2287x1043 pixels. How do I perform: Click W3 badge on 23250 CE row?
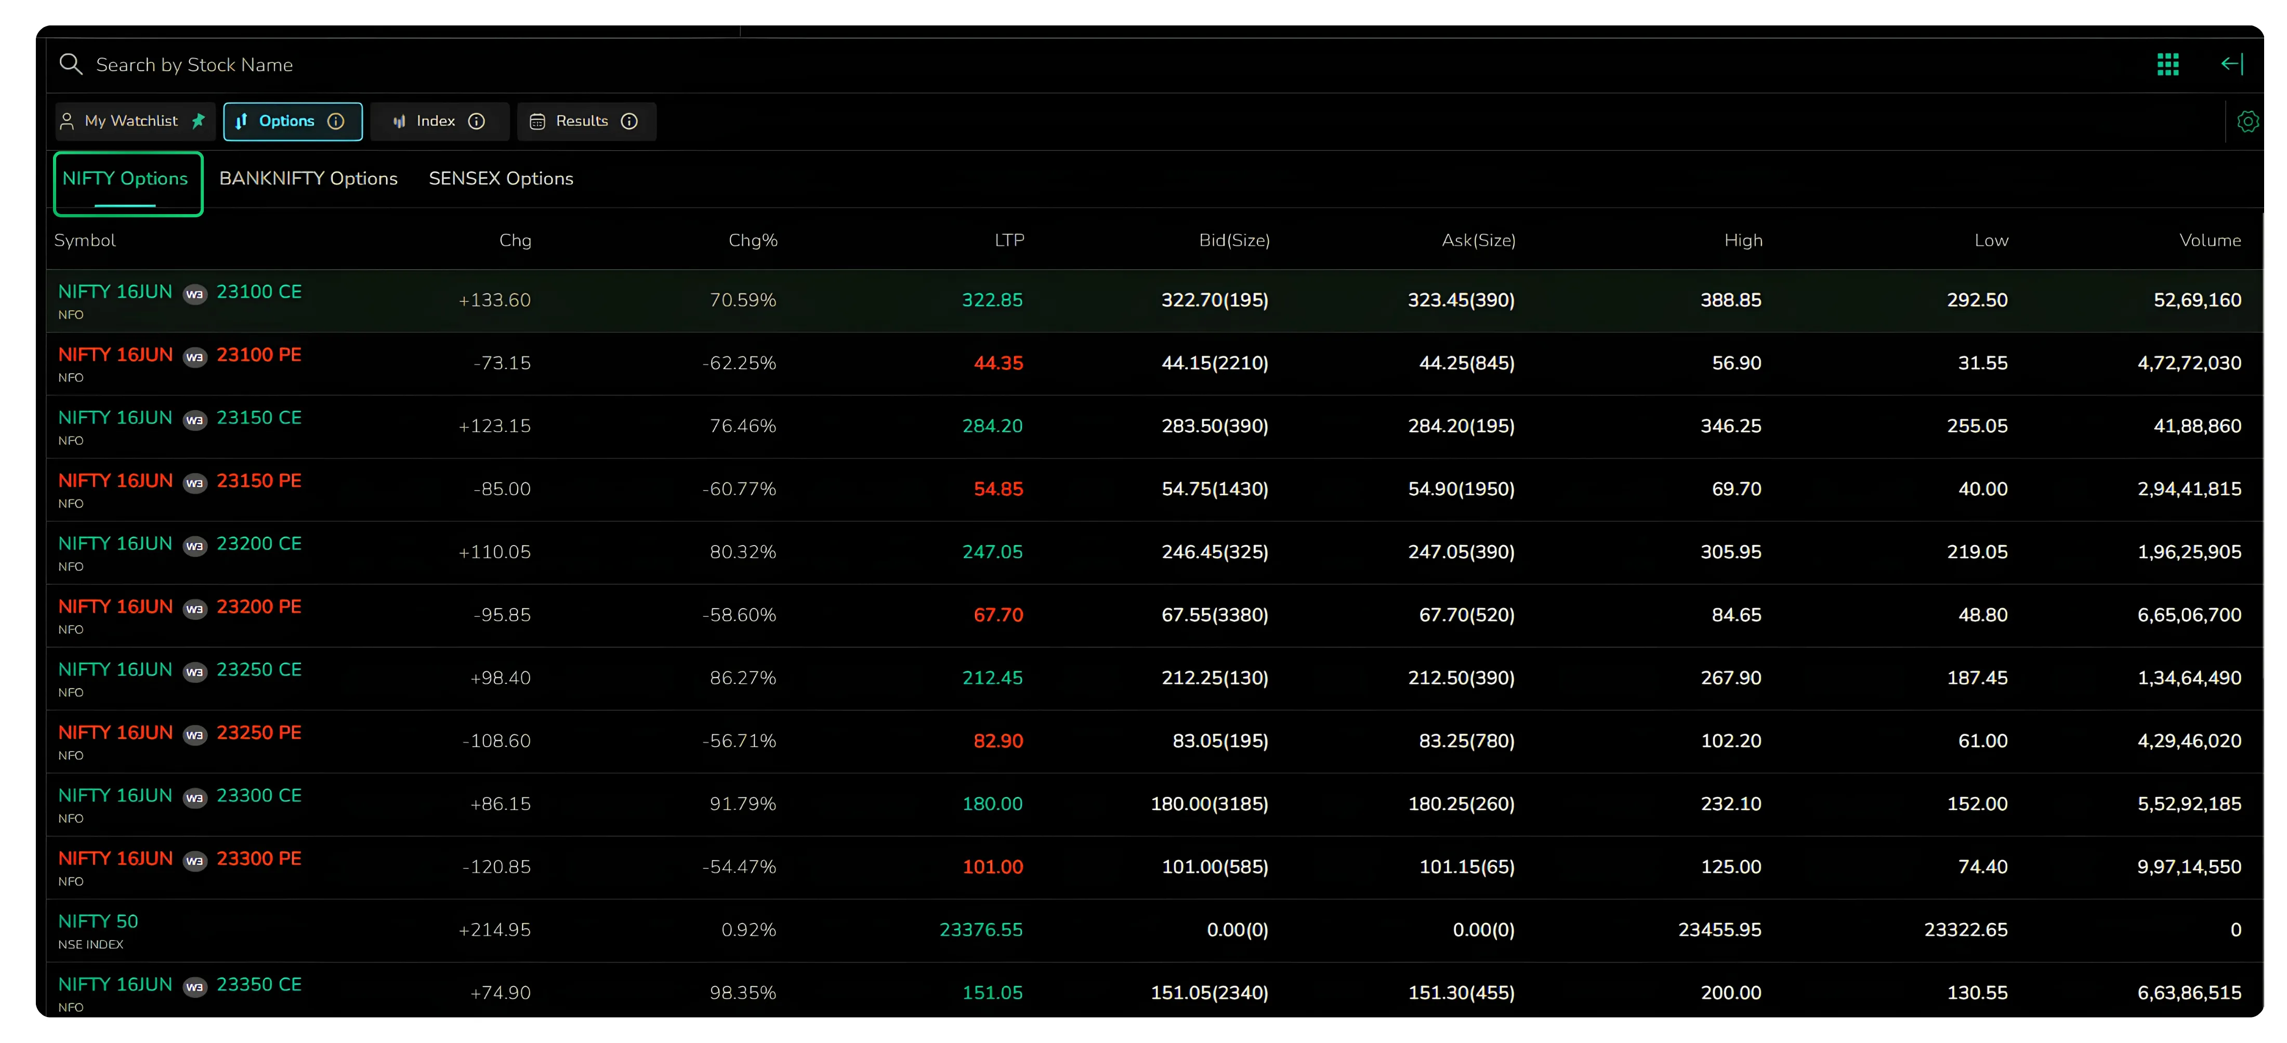tap(194, 672)
